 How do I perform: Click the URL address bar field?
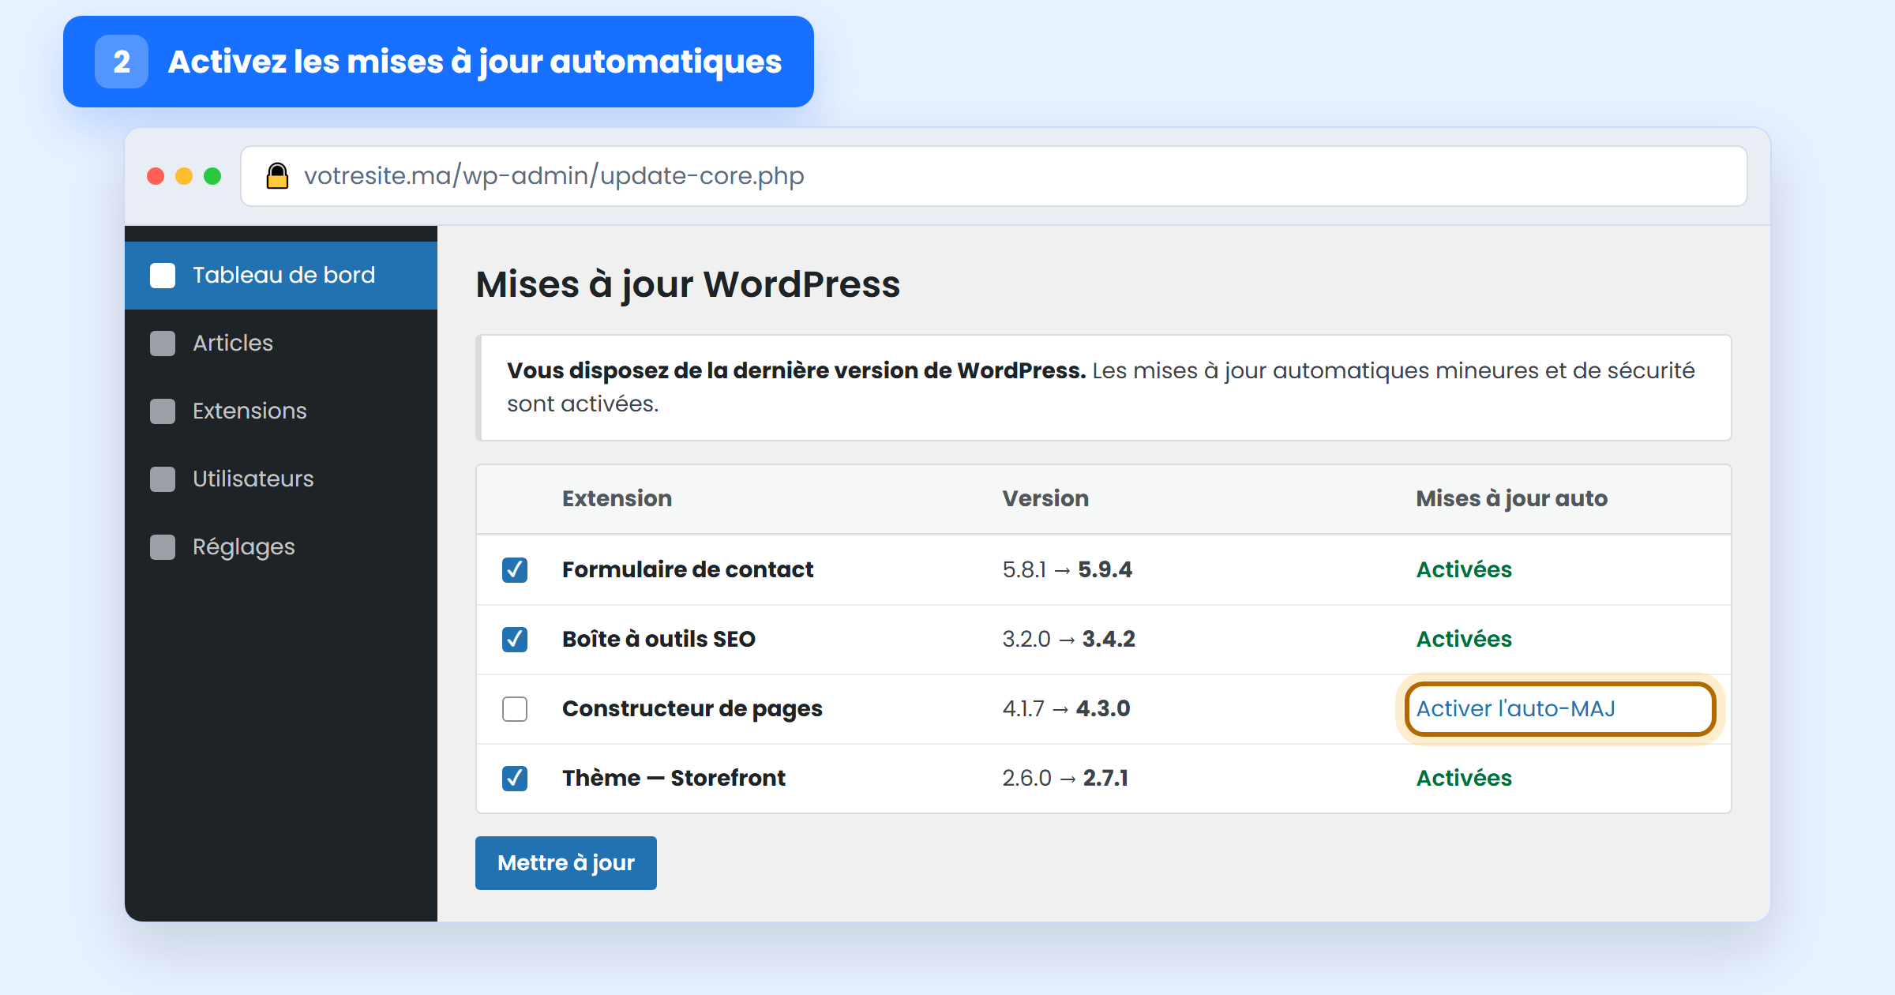tap(994, 176)
